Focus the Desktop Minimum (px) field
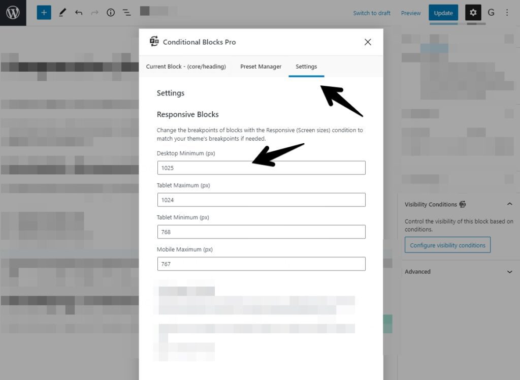520x380 pixels. pos(262,168)
